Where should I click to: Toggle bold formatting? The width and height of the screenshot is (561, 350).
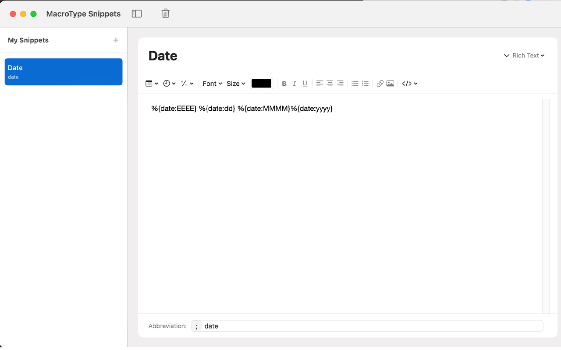(x=284, y=83)
